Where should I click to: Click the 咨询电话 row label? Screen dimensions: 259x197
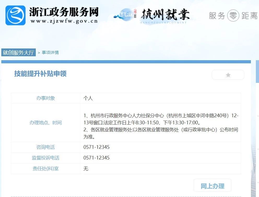click(45, 147)
